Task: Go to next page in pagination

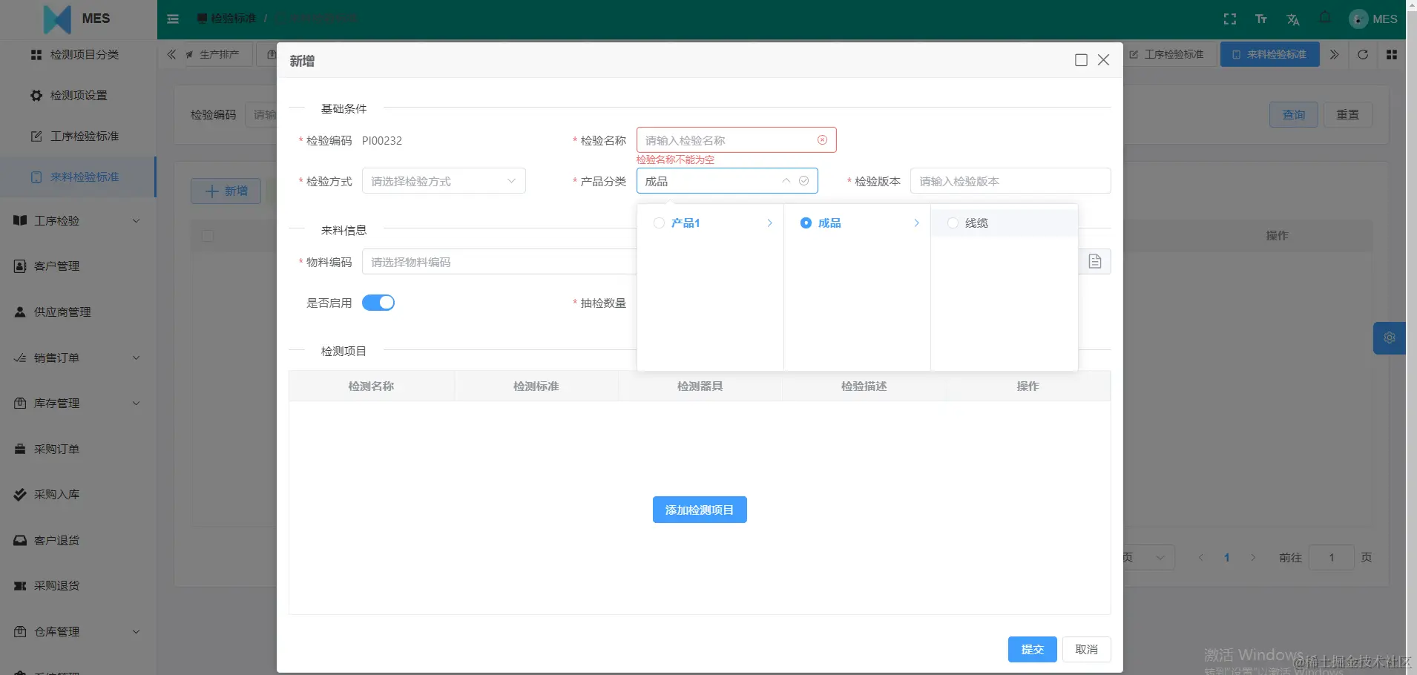Action: (1253, 558)
